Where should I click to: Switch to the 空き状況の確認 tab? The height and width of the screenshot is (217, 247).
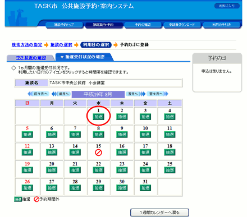point(31,58)
